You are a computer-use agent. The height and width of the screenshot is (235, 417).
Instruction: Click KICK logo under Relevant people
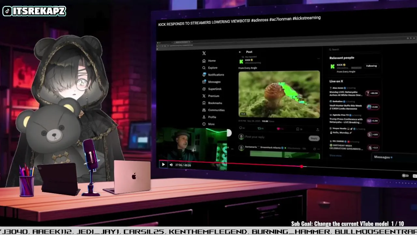(x=333, y=66)
